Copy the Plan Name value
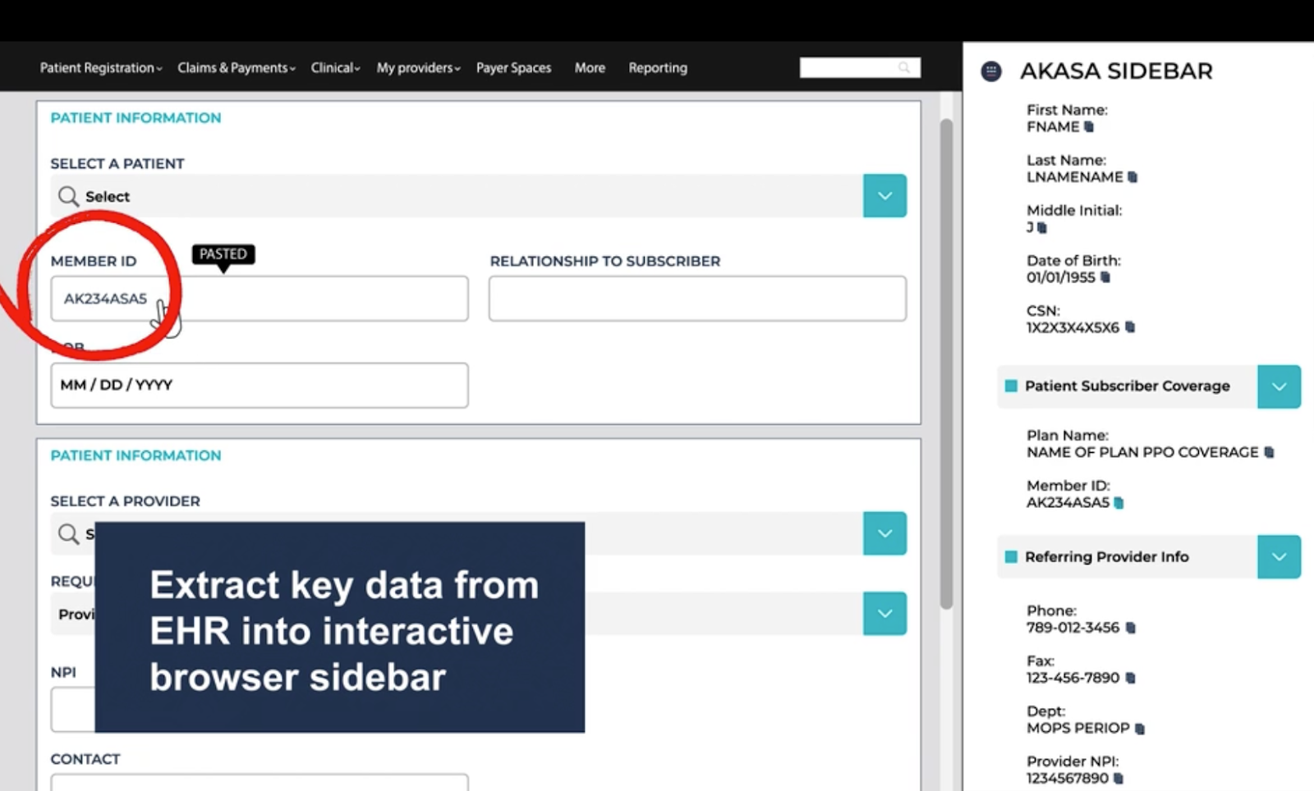Screen dimensions: 1314x791 [x=1269, y=452]
